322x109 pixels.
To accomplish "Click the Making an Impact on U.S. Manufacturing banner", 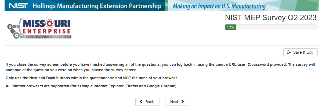I will [x=219, y=6].
